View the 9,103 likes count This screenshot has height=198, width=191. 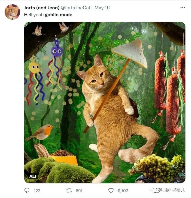(x=123, y=191)
